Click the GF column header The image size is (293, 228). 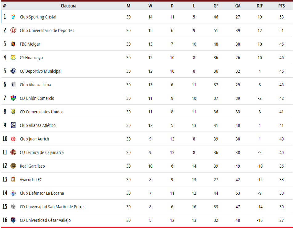pyautogui.click(x=216, y=6)
